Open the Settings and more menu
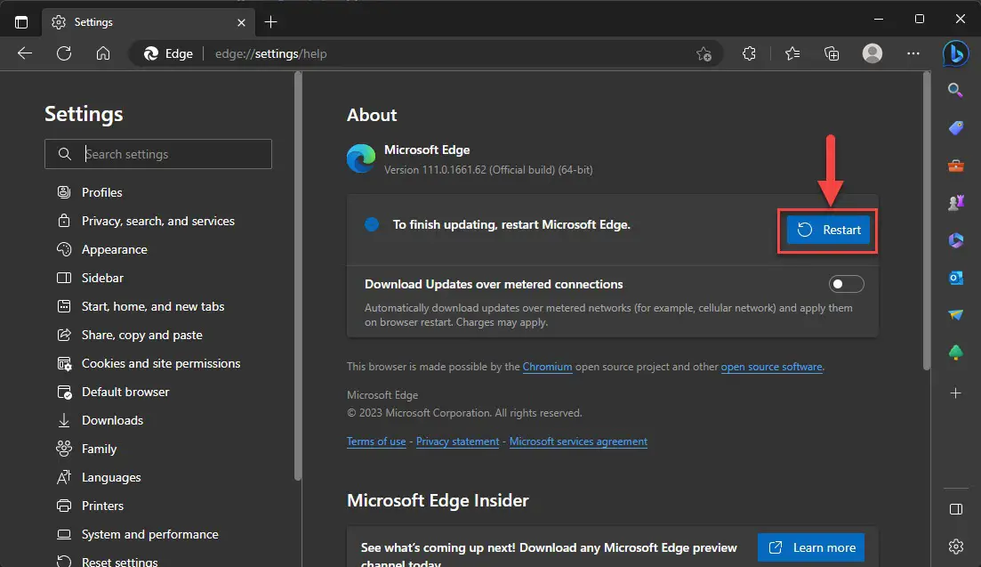This screenshot has height=567, width=981. [913, 53]
